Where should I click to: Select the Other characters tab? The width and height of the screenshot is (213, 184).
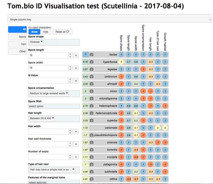(17, 51)
